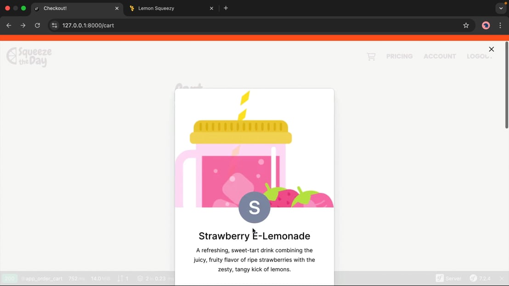Switch to the Lemon Squeezy tab
509x286 pixels.
pos(171,8)
